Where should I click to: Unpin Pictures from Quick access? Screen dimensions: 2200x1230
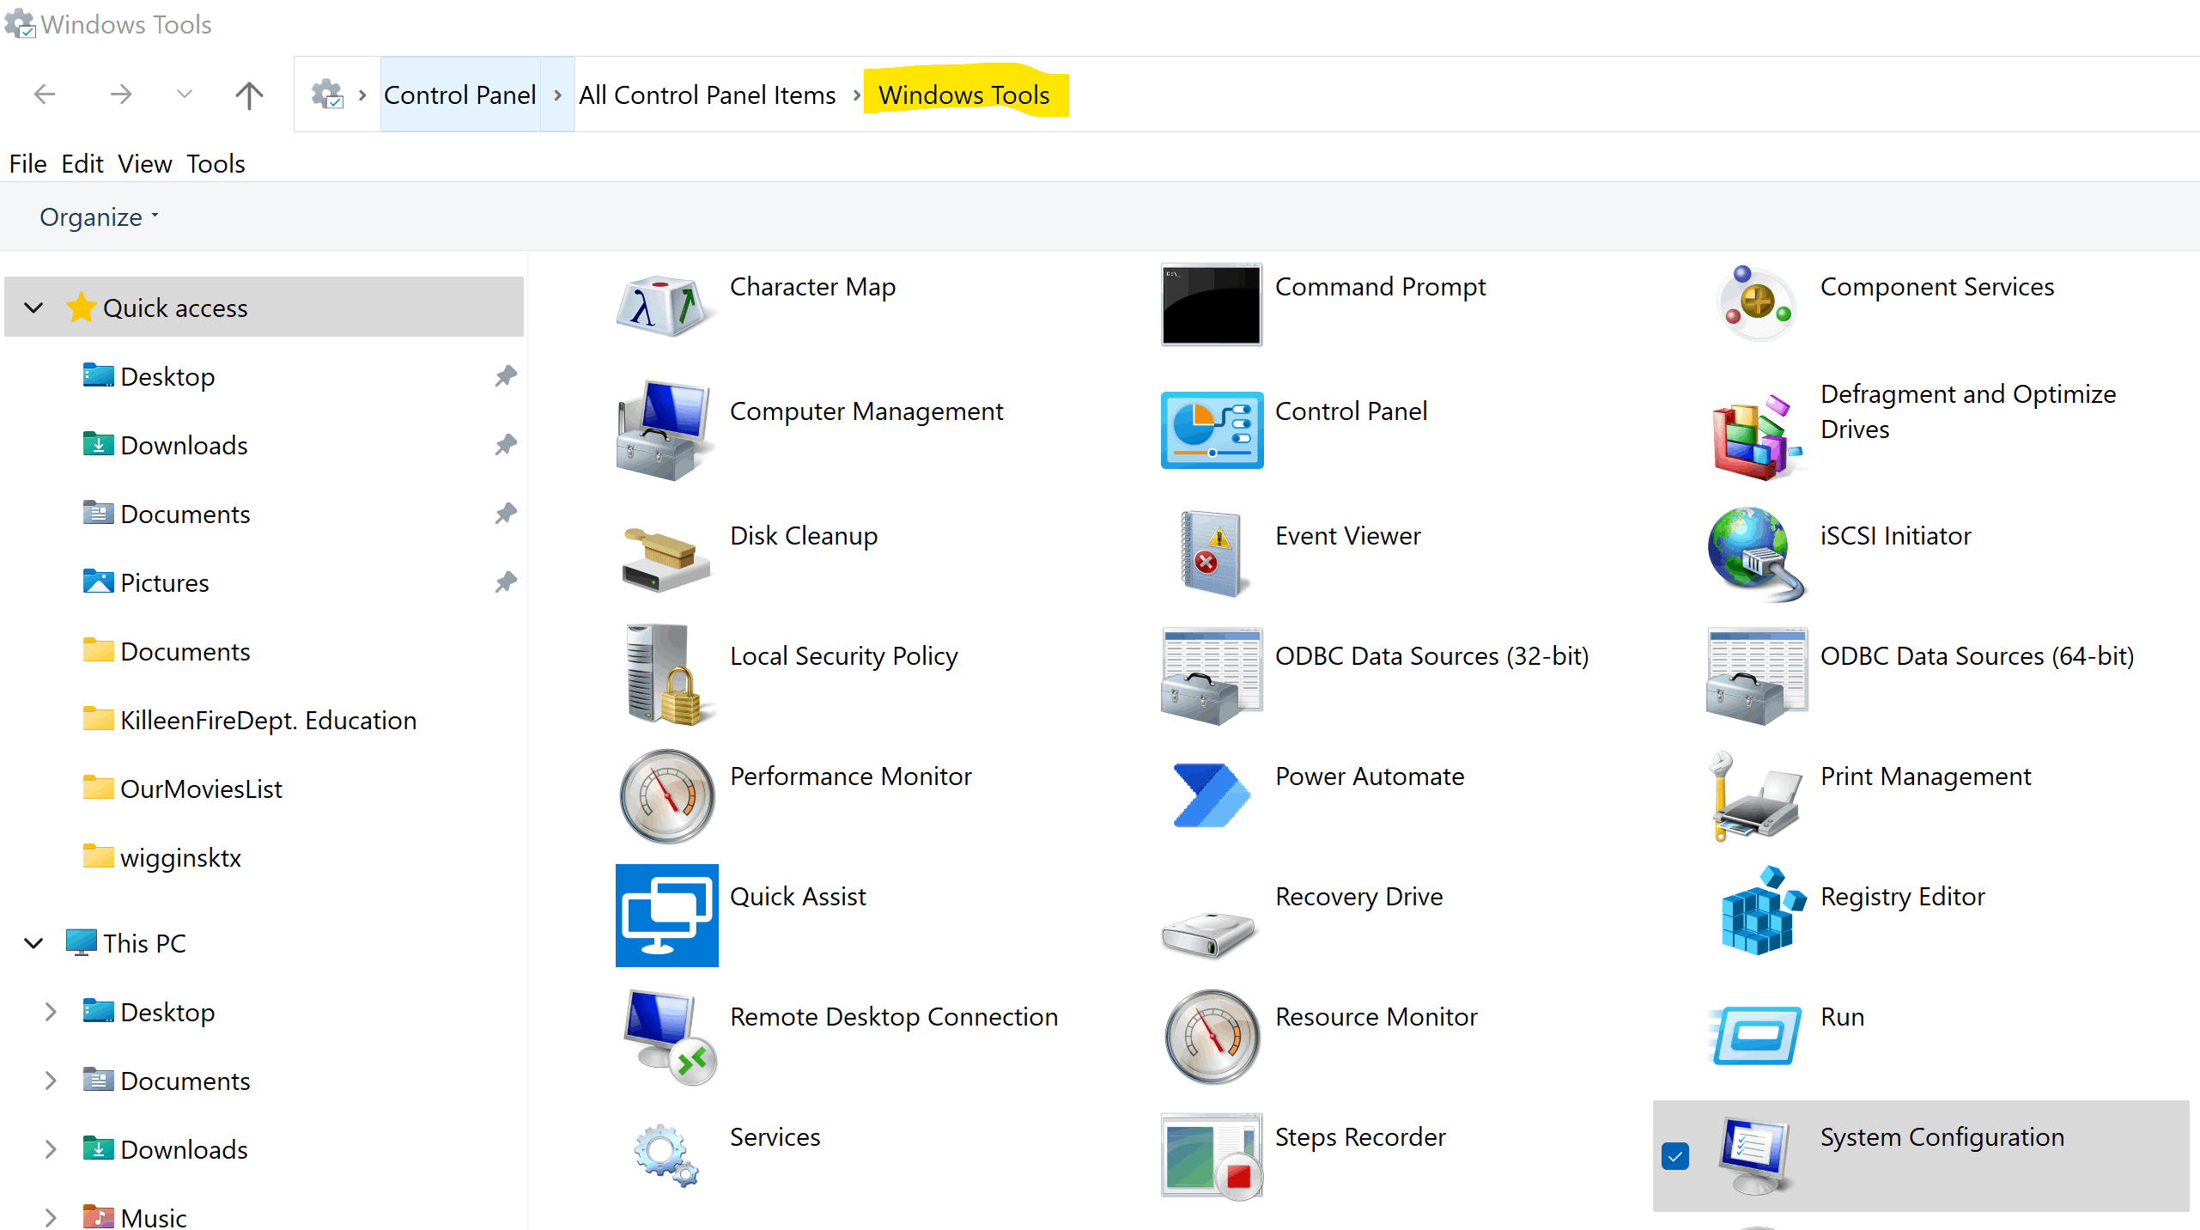point(506,582)
